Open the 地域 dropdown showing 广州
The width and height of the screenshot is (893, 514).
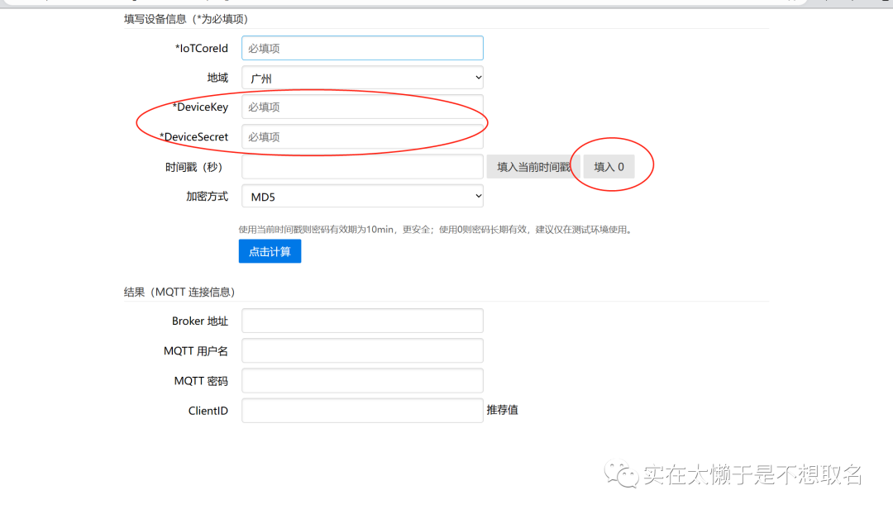coord(362,78)
